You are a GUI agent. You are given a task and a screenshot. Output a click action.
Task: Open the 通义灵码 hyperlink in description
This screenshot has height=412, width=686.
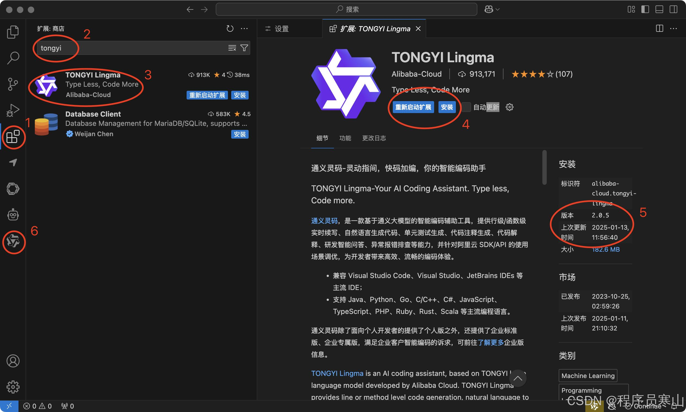click(324, 221)
